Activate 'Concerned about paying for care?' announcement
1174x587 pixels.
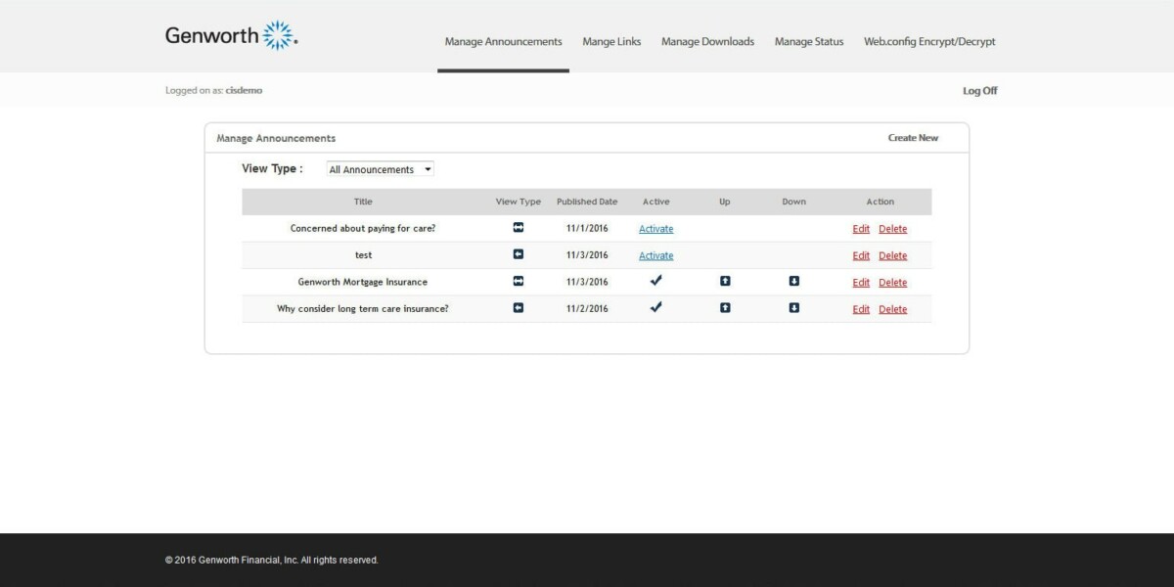(x=656, y=229)
